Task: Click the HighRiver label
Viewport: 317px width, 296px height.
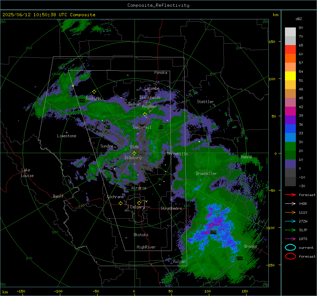Action: point(146,247)
